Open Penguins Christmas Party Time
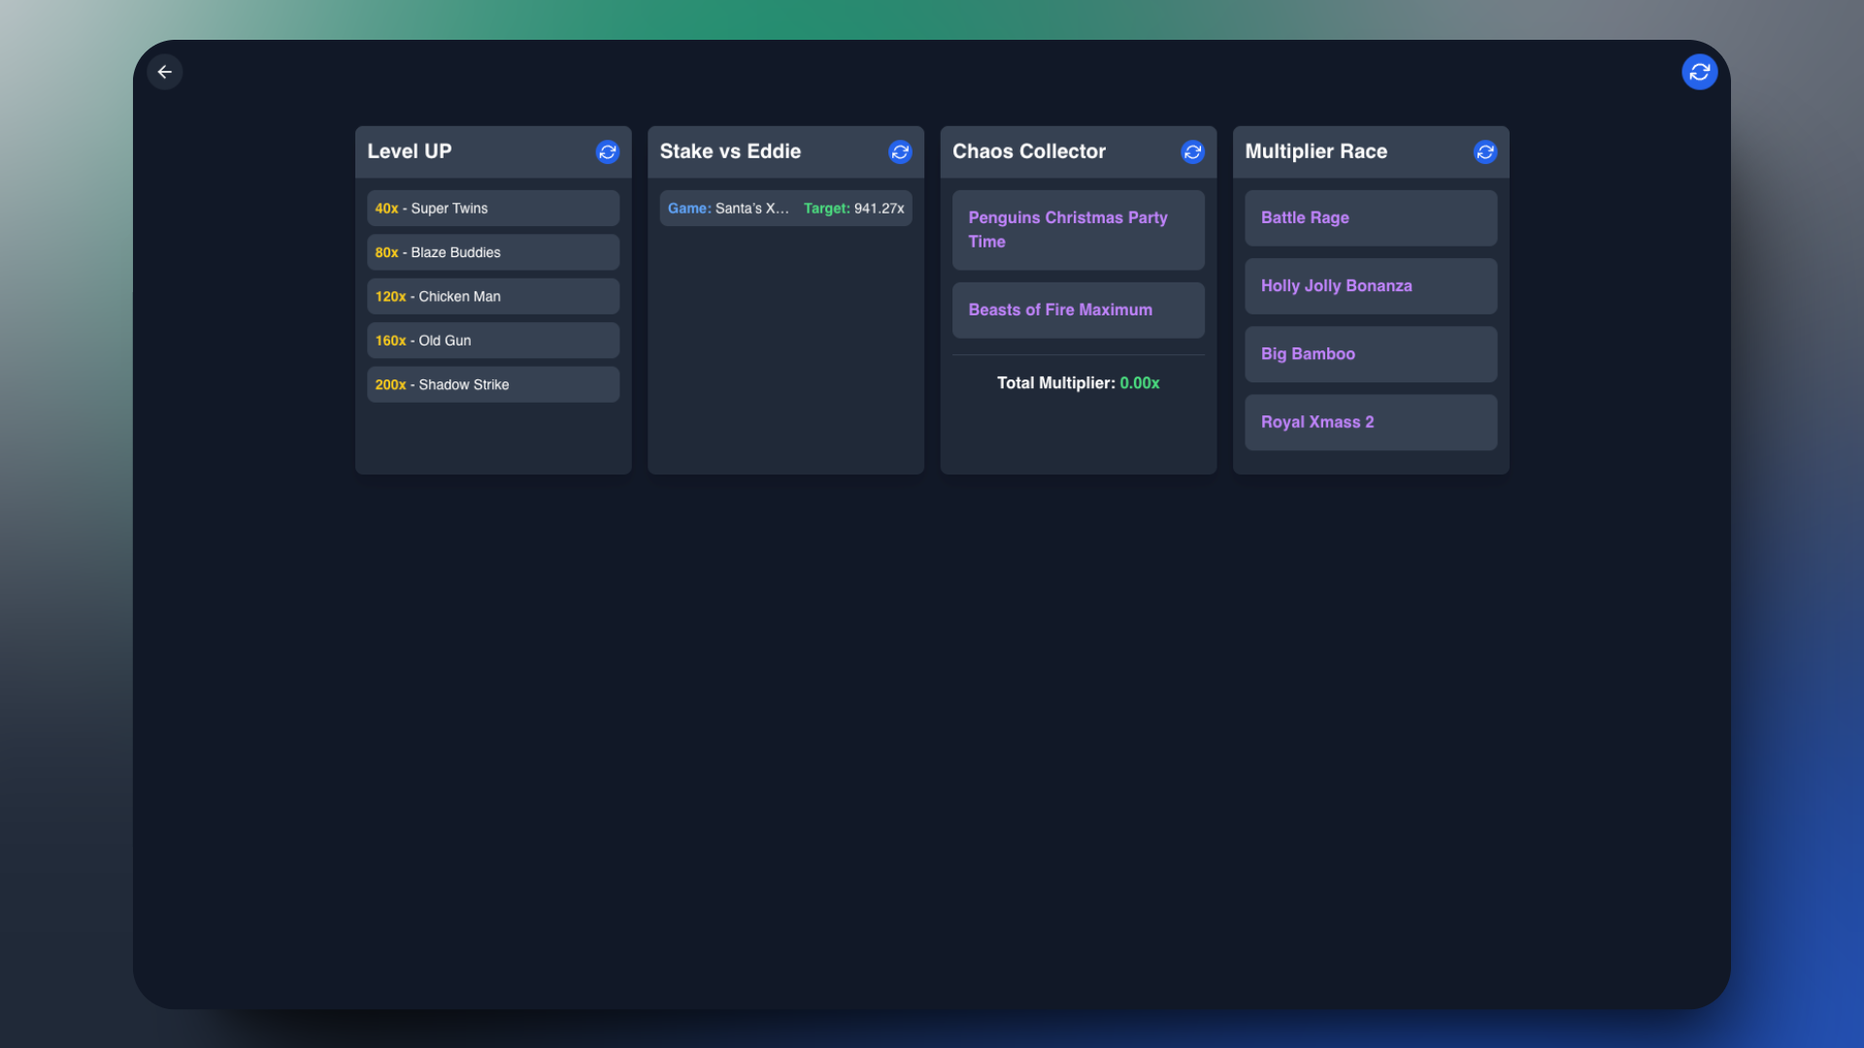1864x1048 pixels. point(1078,230)
